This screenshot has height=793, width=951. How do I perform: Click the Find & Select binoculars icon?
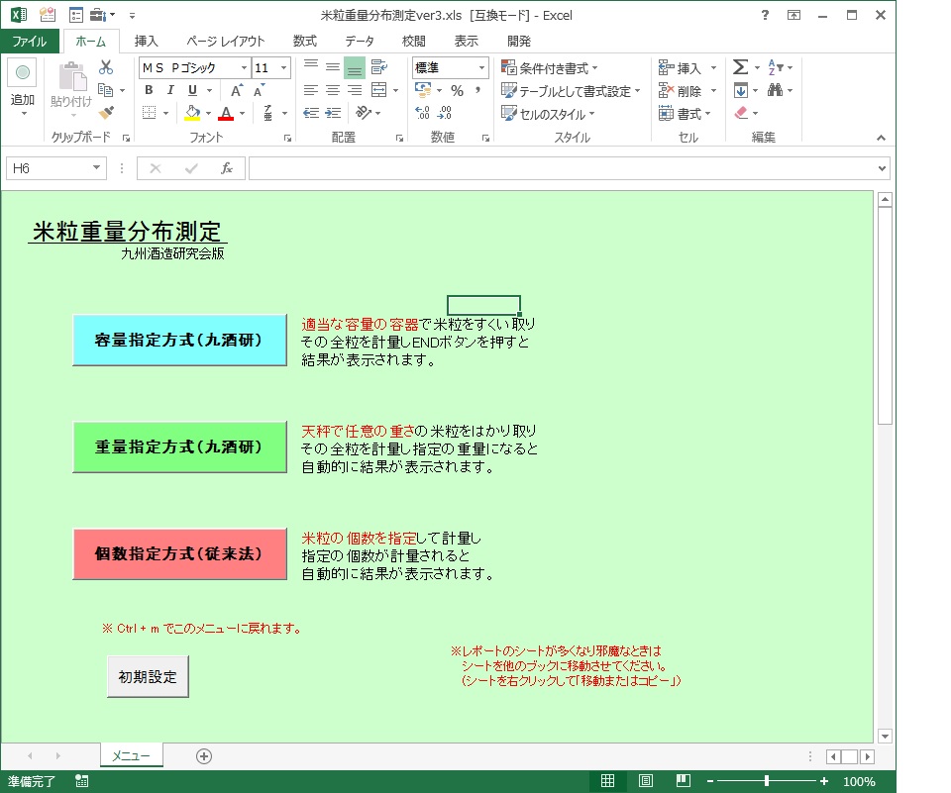coord(775,91)
